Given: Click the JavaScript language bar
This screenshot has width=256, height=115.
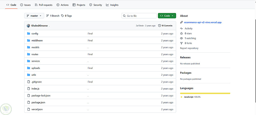Looking at the screenshot, I should (205, 93).
